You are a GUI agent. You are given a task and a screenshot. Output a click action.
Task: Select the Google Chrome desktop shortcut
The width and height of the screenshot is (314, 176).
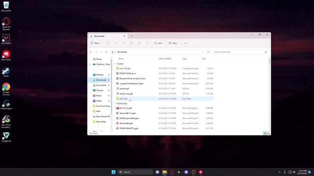coord(6,89)
